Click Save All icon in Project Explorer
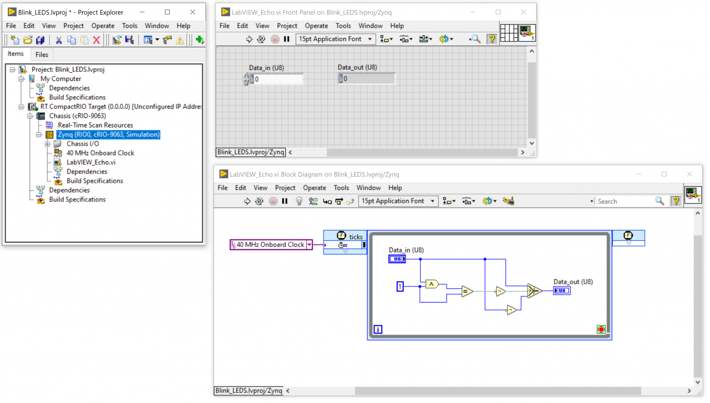The height and width of the screenshot is (403, 710). click(x=41, y=40)
